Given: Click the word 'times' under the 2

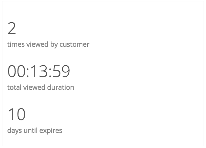Looking at the screenshot, I should (15, 44).
